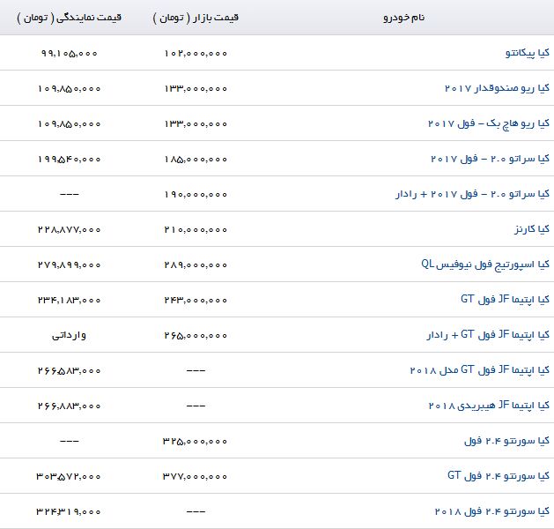Open the کیا کارنز car link

(532, 229)
